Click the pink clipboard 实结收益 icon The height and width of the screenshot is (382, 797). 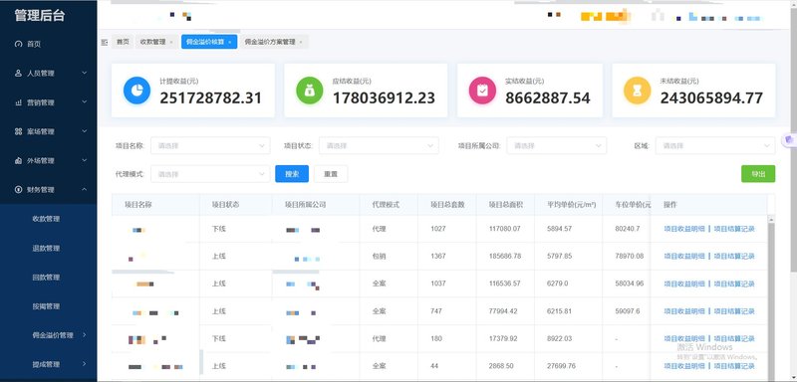[x=482, y=91]
